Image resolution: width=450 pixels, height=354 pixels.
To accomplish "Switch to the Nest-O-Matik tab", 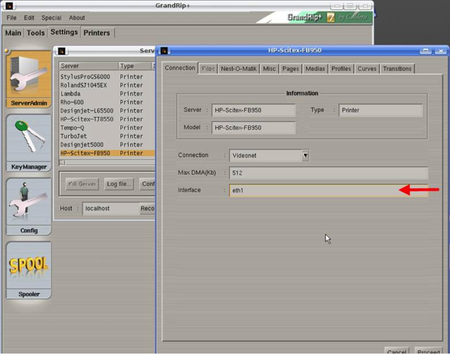I will 238,69.
